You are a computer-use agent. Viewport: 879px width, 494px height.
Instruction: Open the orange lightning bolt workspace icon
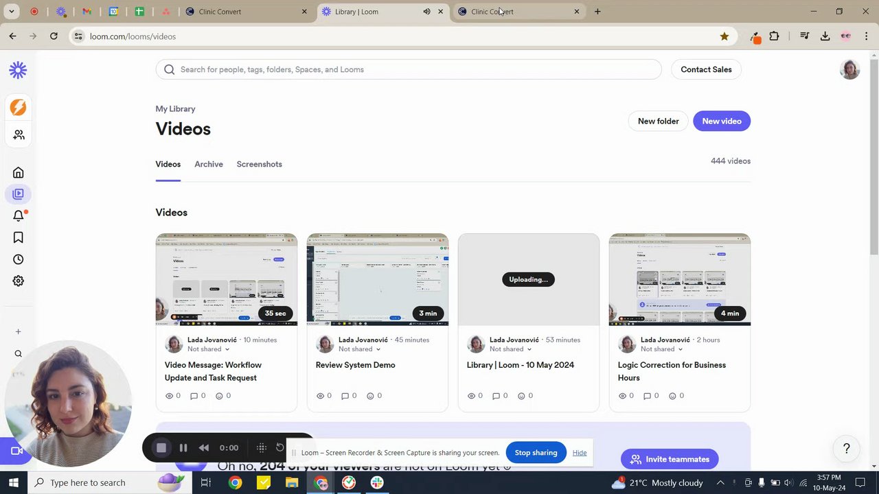click(x=18, y=107)
